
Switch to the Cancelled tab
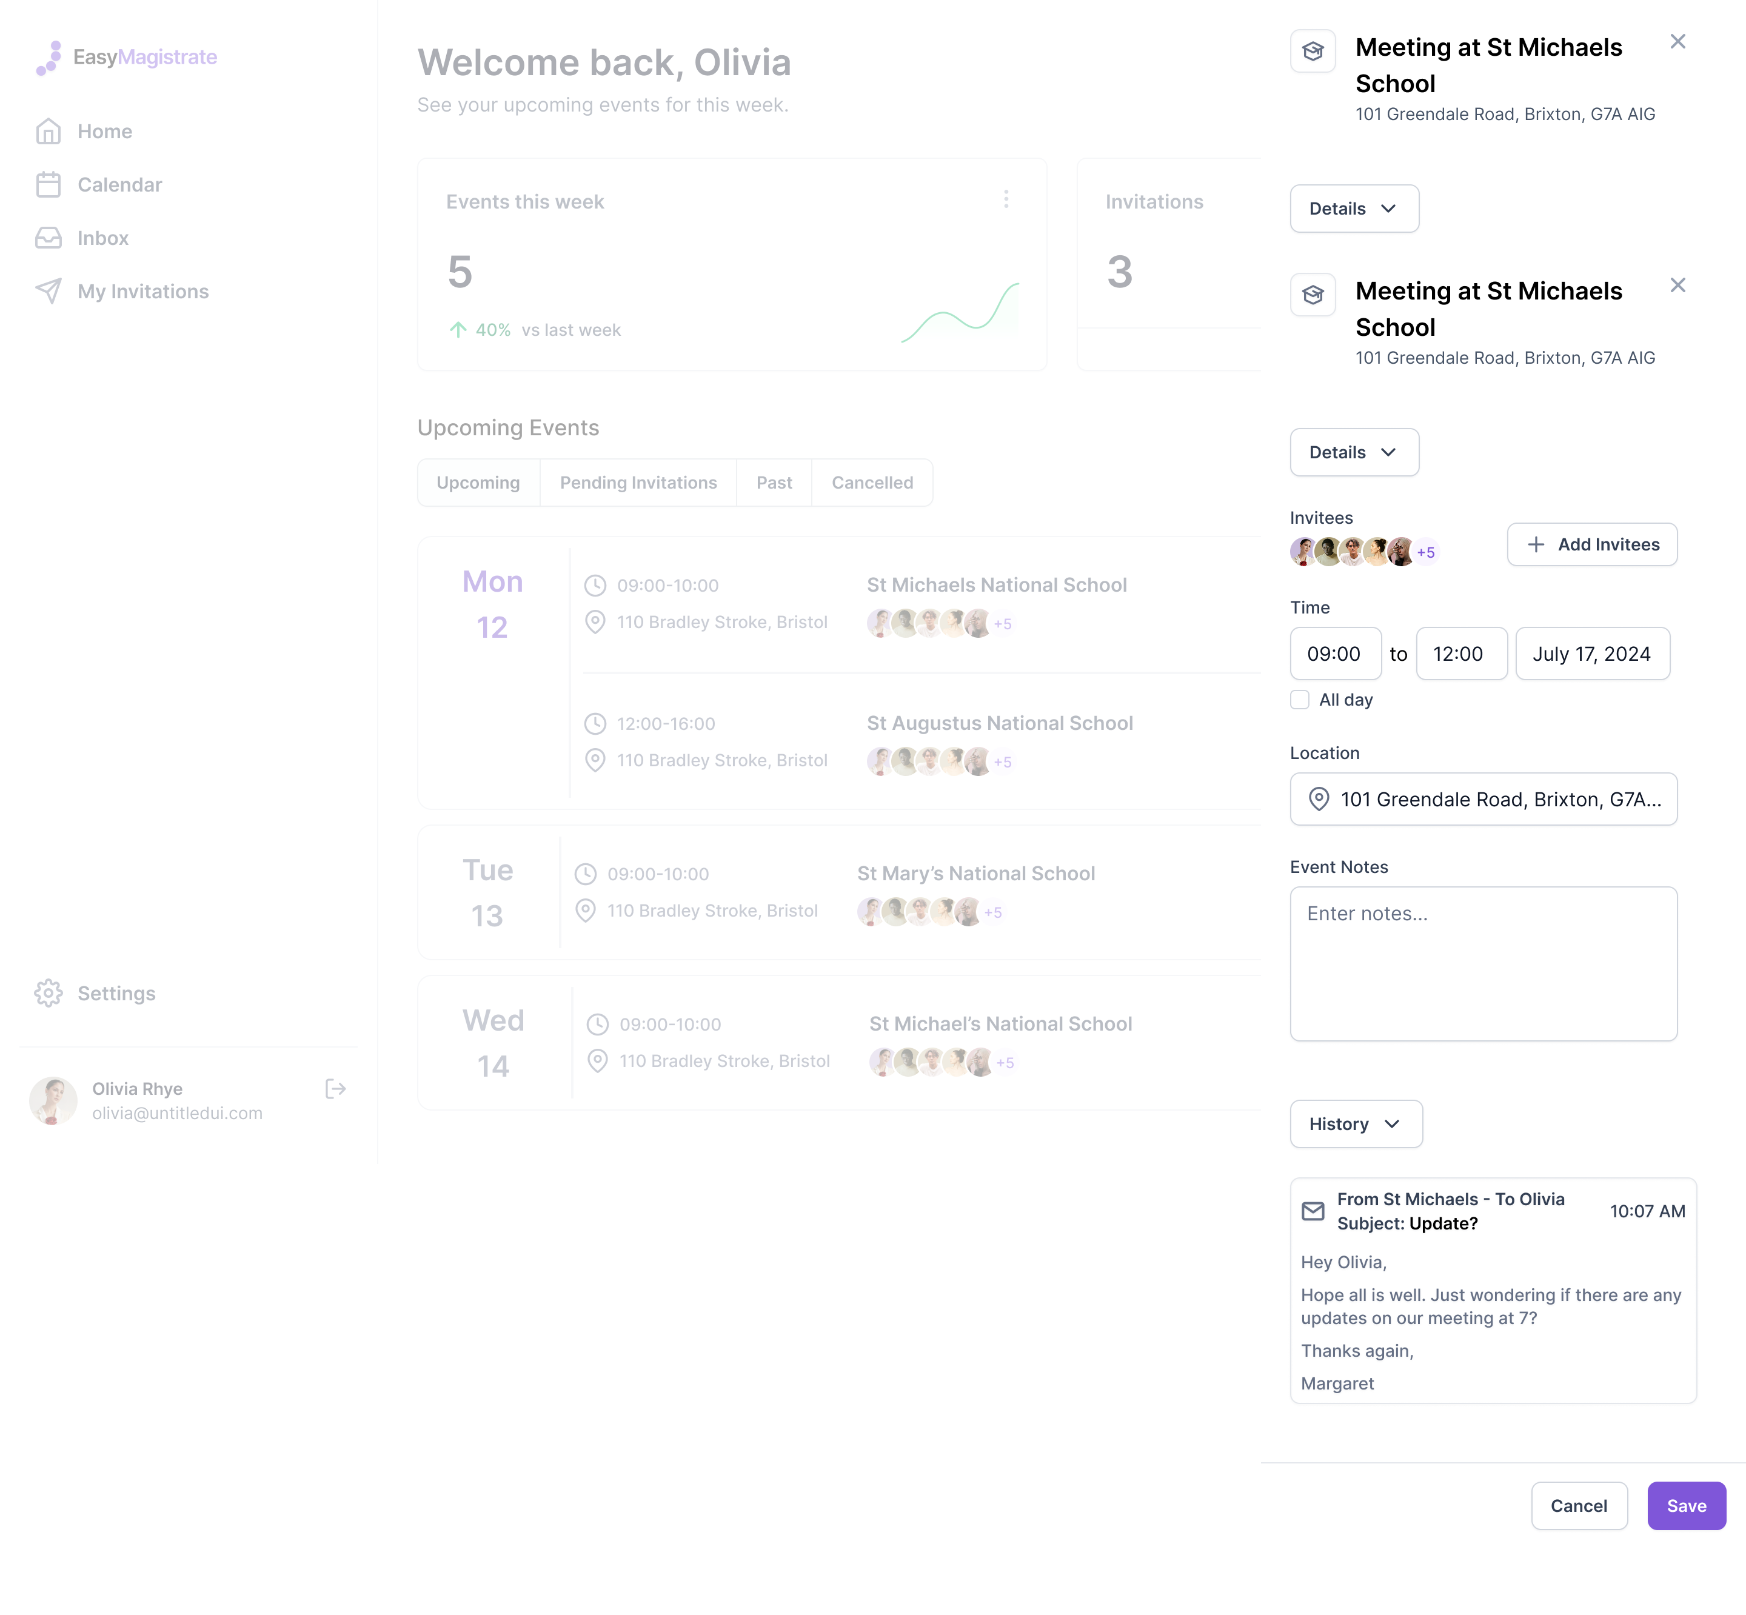(x=872, y=483)
